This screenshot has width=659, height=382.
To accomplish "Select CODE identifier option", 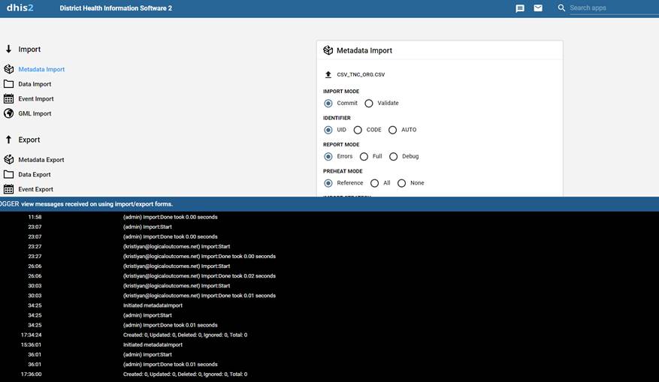I will 358,130.
